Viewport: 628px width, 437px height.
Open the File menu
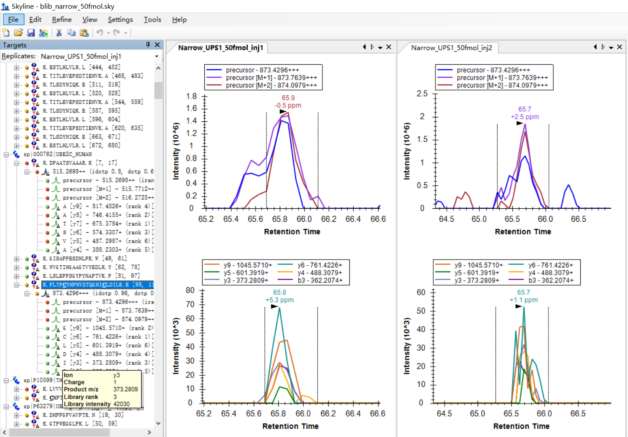click(x=13, y=20)
